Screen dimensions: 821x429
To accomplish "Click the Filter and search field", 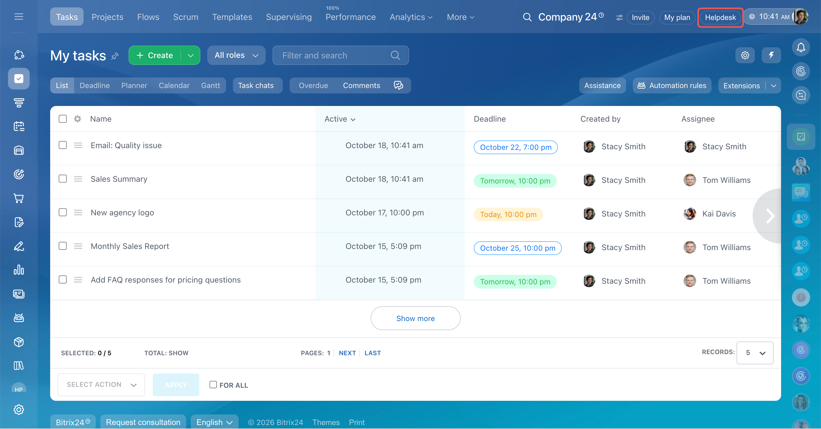I will tap(340, 56).
